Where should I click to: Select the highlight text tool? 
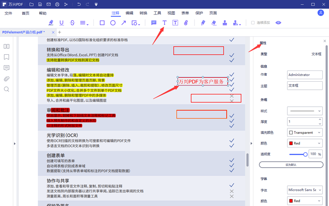(x=51, y=23)
